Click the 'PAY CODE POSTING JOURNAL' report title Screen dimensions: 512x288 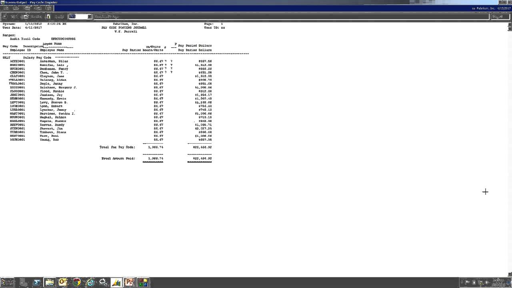click(124, 28)
